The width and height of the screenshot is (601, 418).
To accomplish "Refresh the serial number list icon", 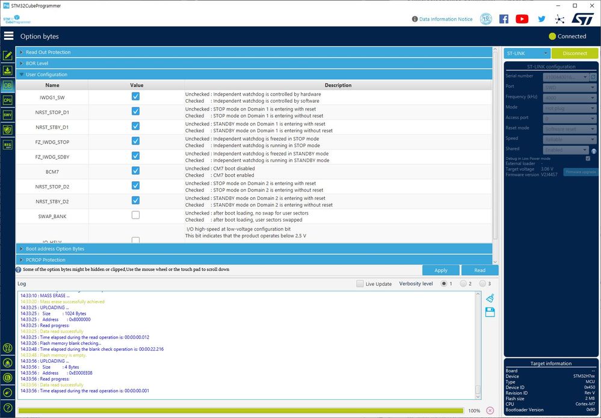I will pyautogui.click(x=593, y=77).
